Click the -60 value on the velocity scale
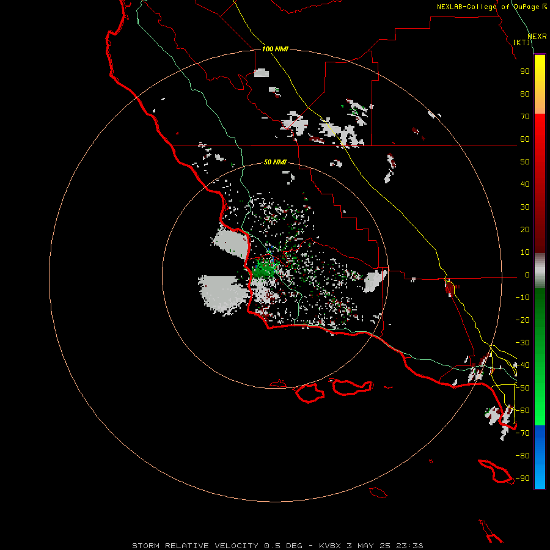This screenshot has height=550, width=550. pos(522,411)
